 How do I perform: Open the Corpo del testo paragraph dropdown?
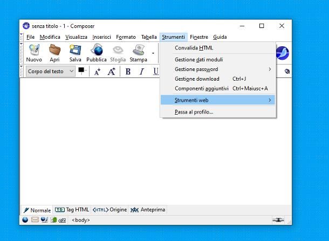(50, 72)
